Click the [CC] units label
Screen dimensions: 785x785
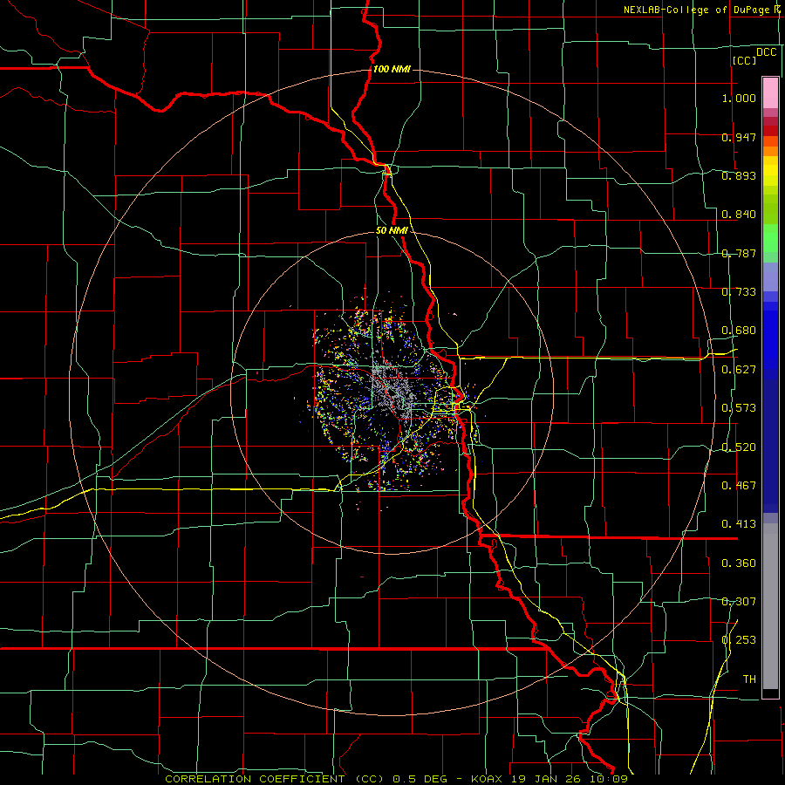[x=744, y=60]
